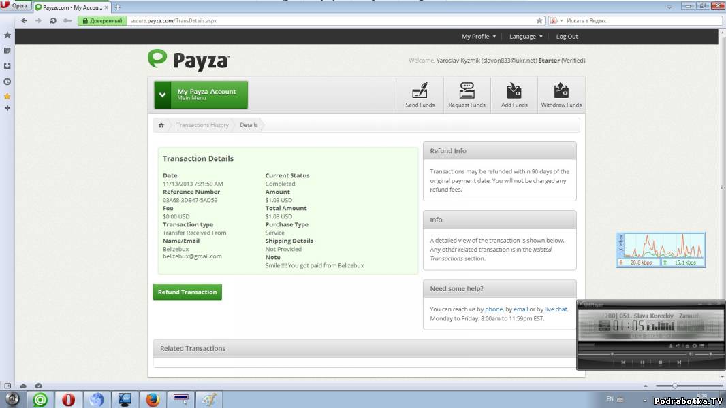Viewport: 726px width, 408px height.
Task: Navigate to Transactions History breadcrumb
Action: pyautogui.click(x=202, y=125)
